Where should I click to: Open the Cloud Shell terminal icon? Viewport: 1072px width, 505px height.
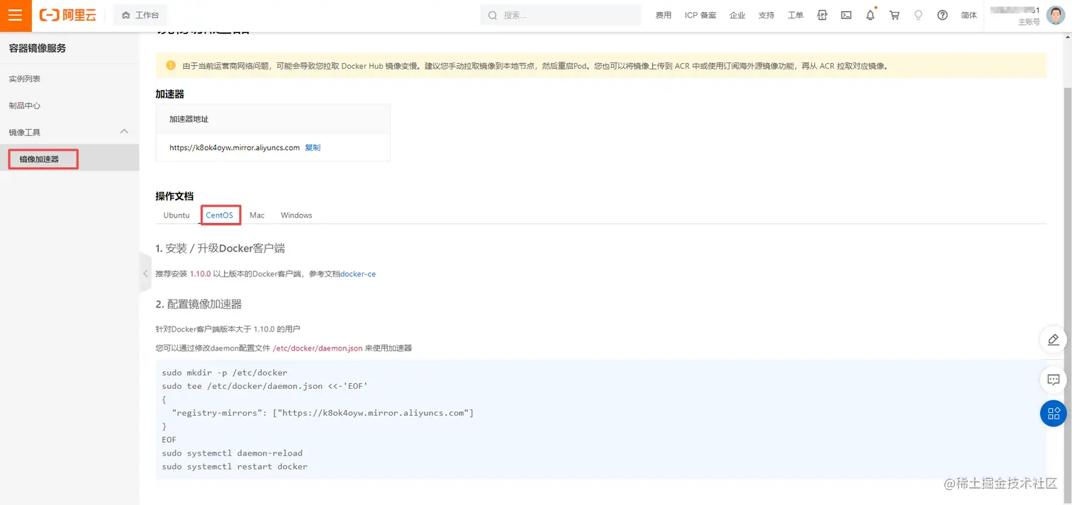(846, 15)
